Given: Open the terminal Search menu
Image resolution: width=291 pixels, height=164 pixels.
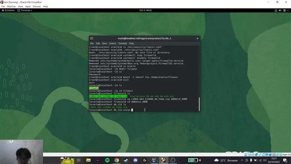Looking at the screenshot, I should (112, 43).
